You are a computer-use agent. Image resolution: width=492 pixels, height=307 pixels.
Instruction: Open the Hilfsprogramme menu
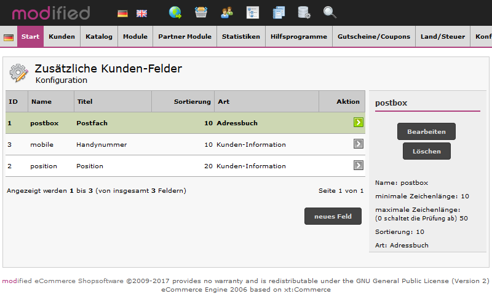299,37
